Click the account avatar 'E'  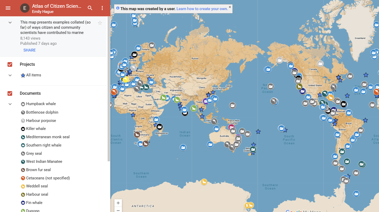tap(25, 8)
